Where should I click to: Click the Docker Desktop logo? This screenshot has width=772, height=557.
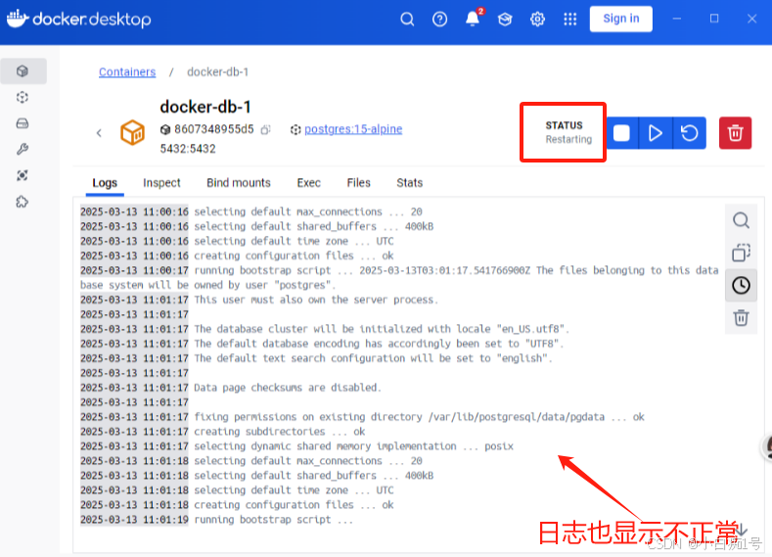pyautogui.click(x=79, y=20)
